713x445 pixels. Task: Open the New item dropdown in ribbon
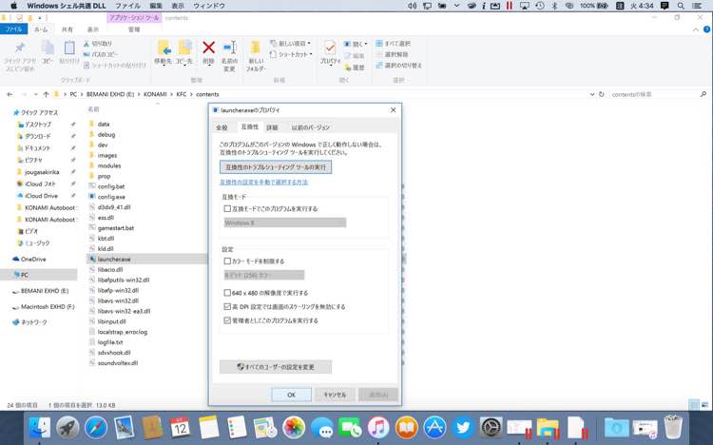[291, 43]
